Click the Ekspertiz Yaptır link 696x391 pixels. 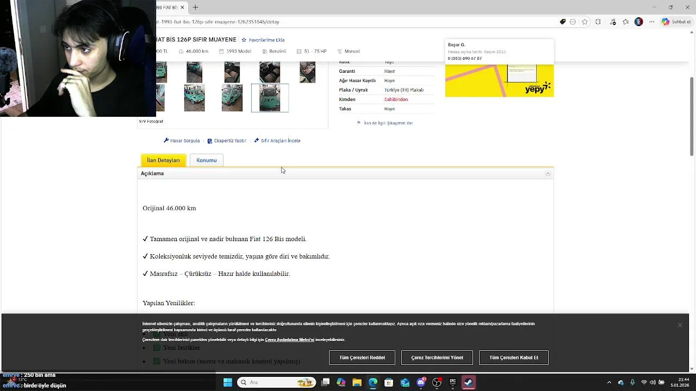pyautogui.click(x=227, y=141)
